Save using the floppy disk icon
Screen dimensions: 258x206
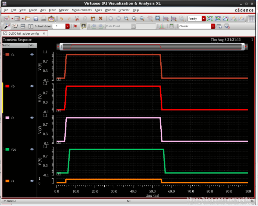(x=36, y=18)
